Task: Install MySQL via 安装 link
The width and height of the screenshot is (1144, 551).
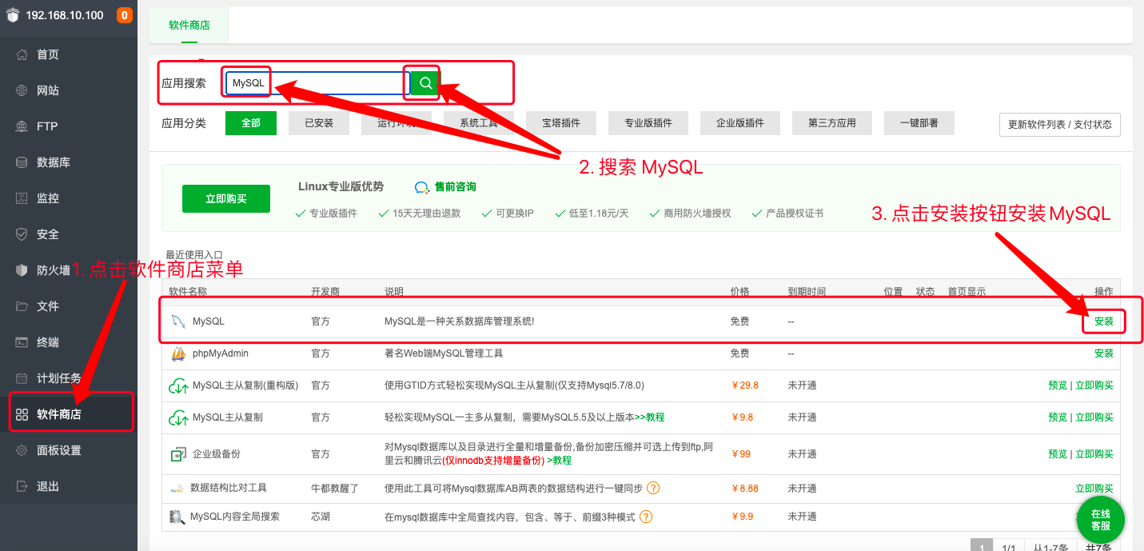Action: (x=1104, y=321)
